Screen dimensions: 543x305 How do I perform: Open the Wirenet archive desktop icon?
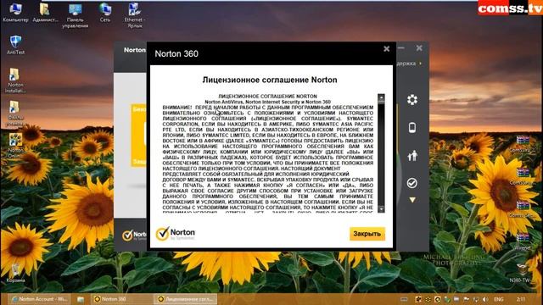click(523, 241)
